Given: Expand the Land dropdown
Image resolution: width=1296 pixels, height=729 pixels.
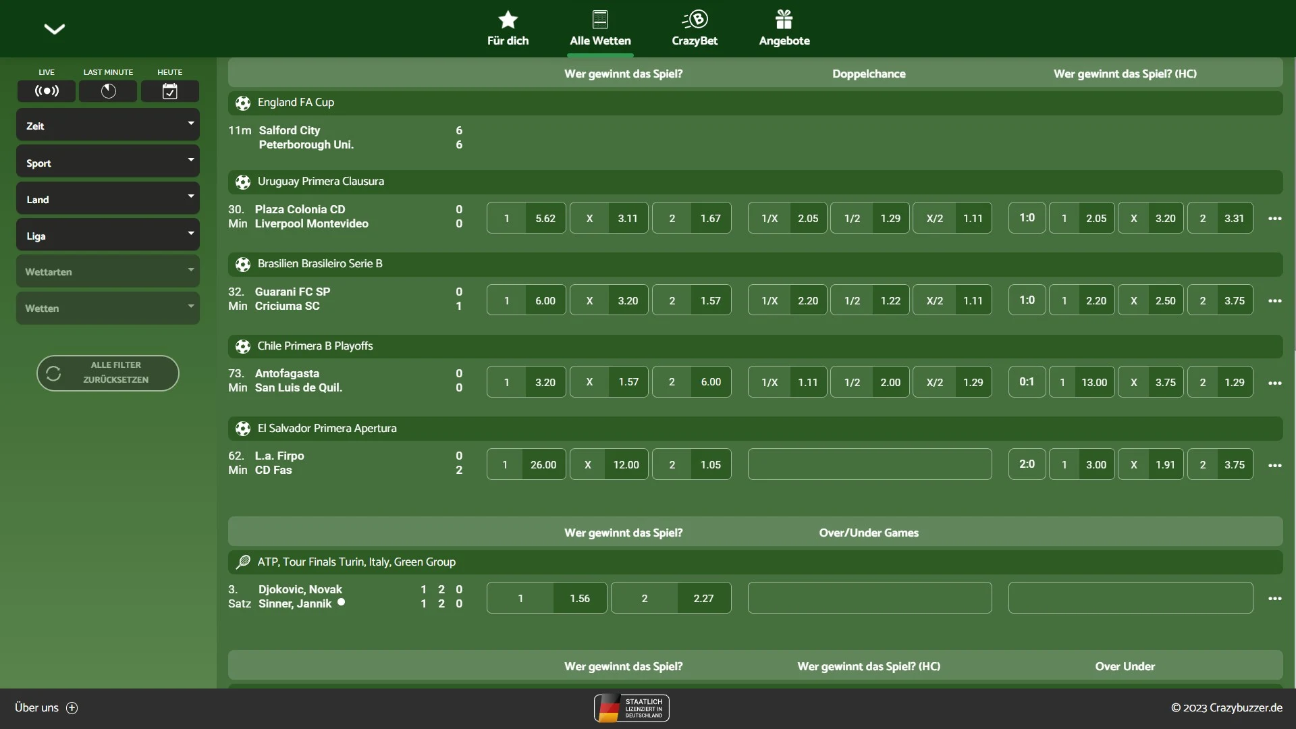Looking at the screenshot, I should click(108, 198).
